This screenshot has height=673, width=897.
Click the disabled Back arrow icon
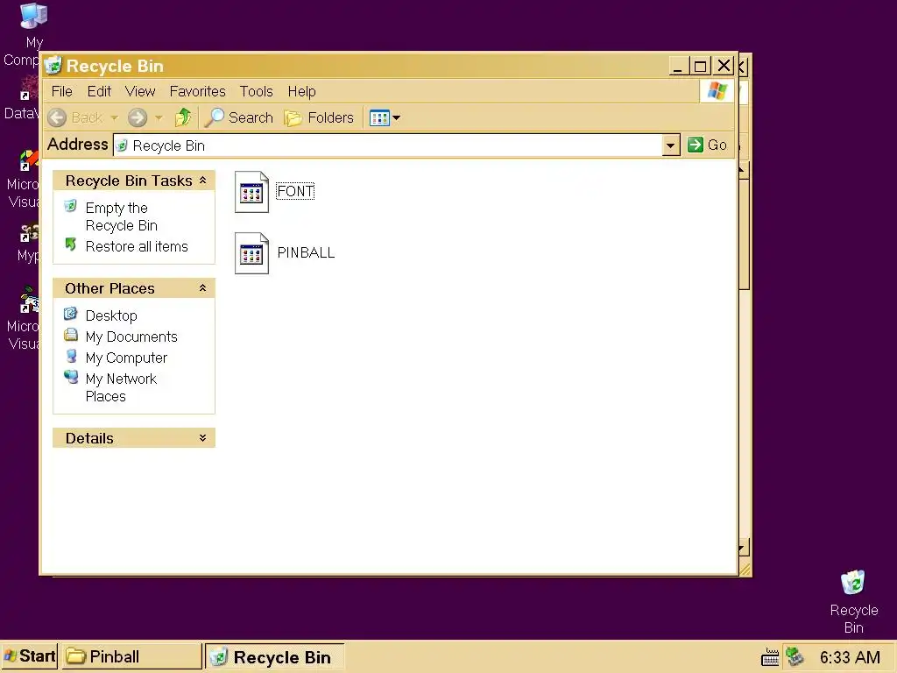(x=57, y=118)
